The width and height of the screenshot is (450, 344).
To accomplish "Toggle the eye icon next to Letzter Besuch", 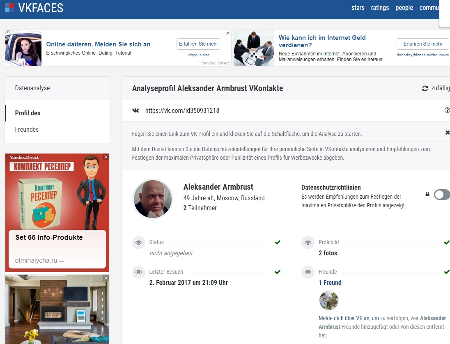I will click(139, 272).
